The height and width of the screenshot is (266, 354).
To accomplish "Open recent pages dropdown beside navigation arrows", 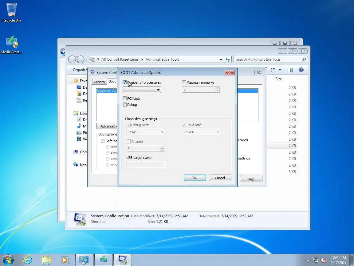I will click(87, 60).
